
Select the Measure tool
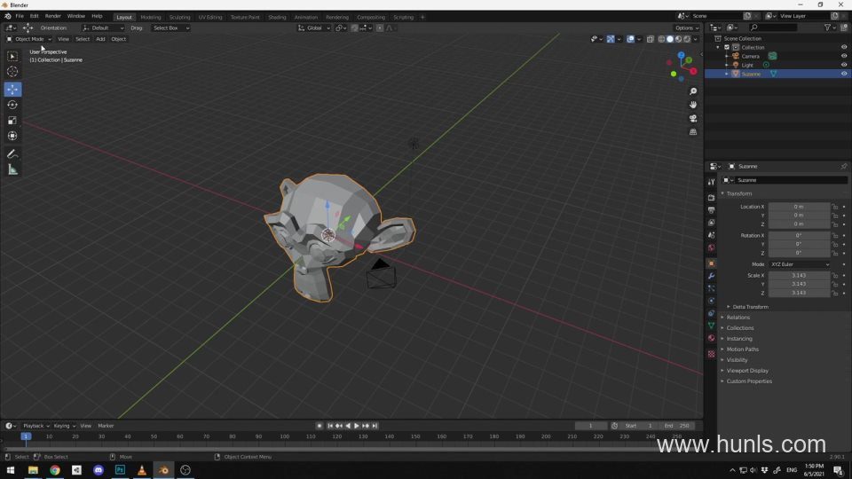point(12,170)
